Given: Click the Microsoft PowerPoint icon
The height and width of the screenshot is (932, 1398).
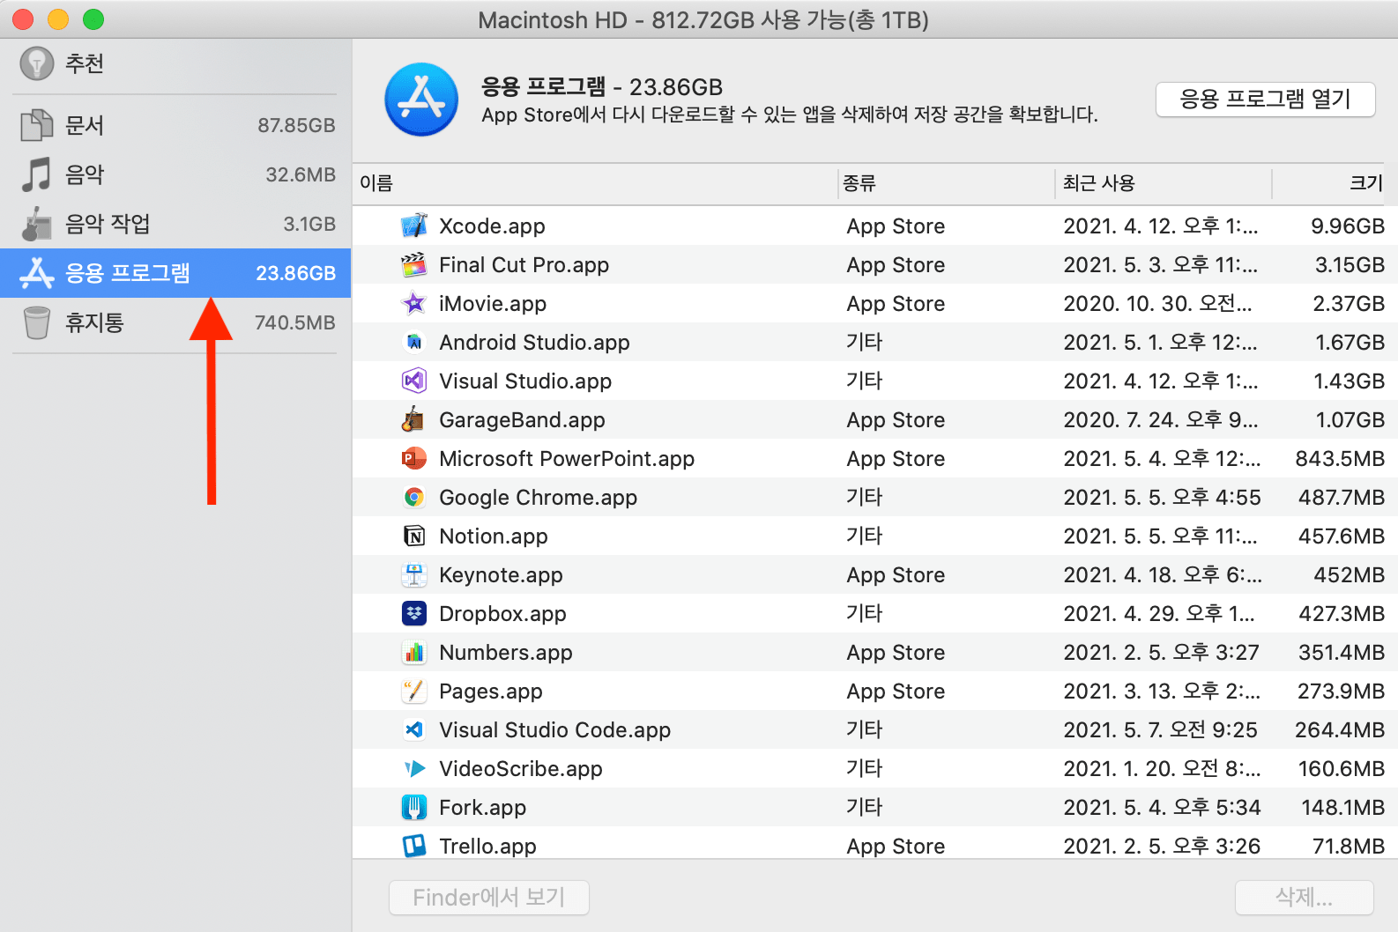Looking at the screenshot, I should pos(413,458).
